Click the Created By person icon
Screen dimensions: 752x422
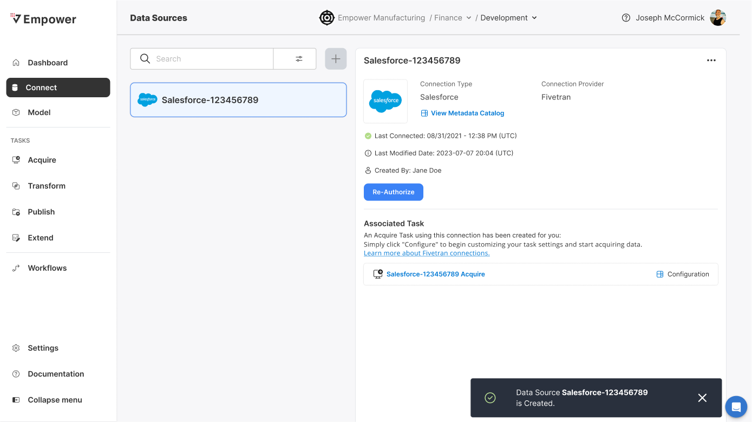pos(368,170)
